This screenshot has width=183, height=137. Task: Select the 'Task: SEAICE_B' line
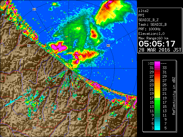(152, 25)
